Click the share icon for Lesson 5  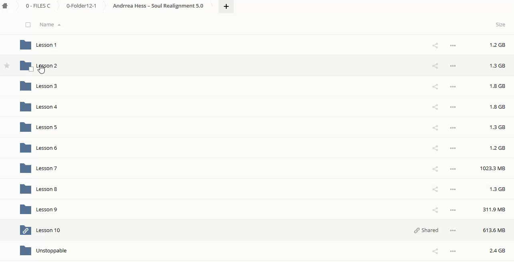click(435, 128)
